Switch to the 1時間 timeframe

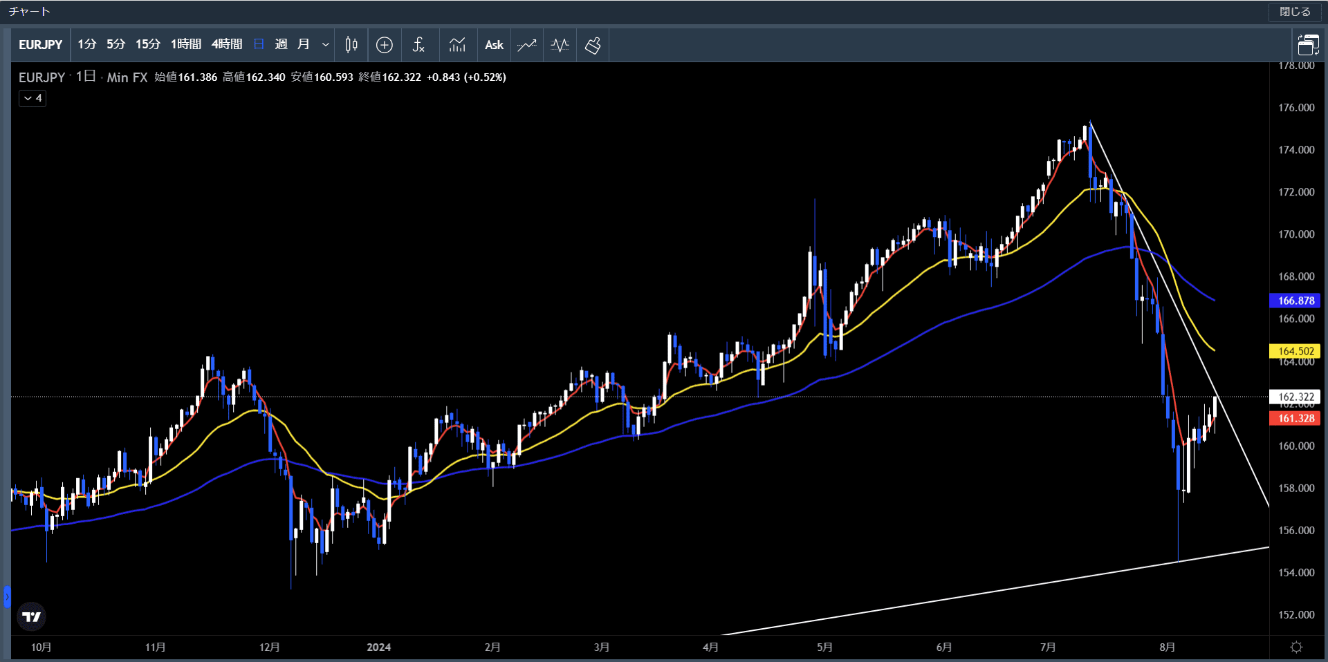[186, 45]
